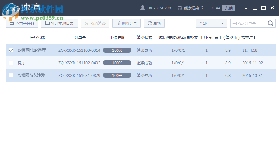Click the 渲染状态 column header
The image size is (279, 153).
[145, 37]
